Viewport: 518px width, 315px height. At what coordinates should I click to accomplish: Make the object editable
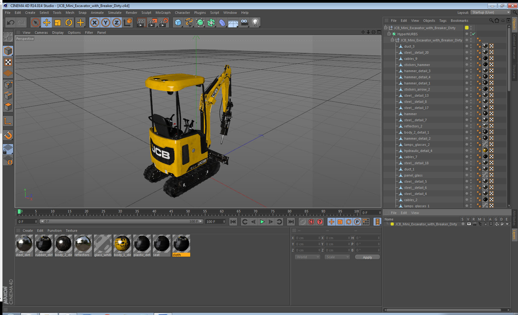click(8, 37)
